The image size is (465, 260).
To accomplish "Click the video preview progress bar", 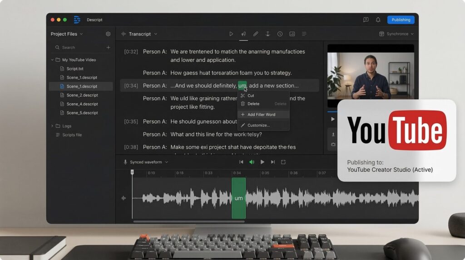I will tap(333, 112).
